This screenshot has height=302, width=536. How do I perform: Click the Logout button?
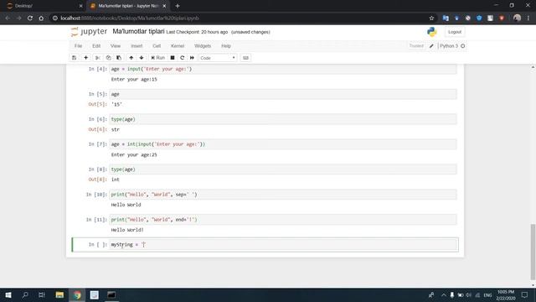(x=455, y=32)
